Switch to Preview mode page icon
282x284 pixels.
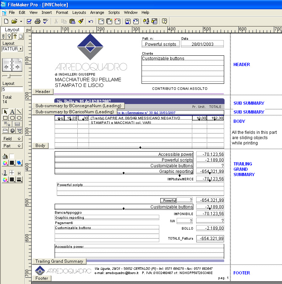click(x=21, y=36)
